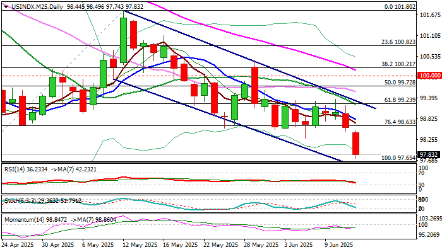Select the 50.0 99.728 Fibonacci level label
The height and width of the screenshot is (252, 442).
pos(400,82)
